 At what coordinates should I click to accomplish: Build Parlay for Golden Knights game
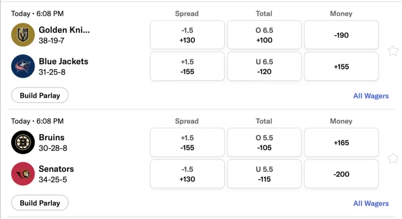40,95
